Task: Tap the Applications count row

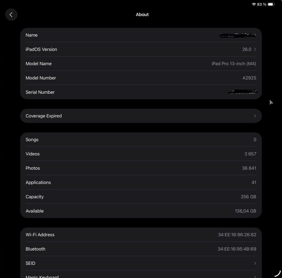Action: pos(141,182)
